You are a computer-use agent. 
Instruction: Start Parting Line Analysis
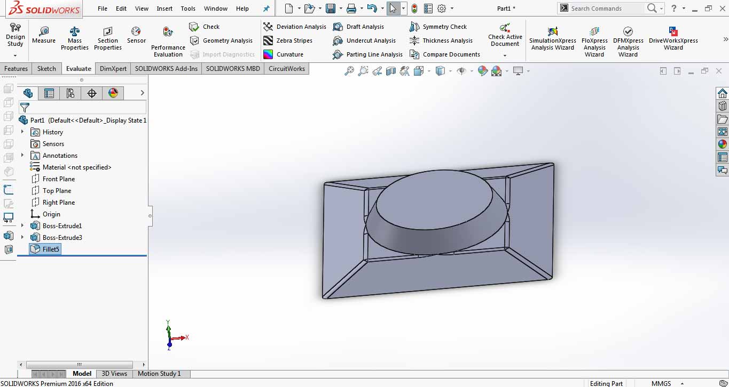click(367, 54)
